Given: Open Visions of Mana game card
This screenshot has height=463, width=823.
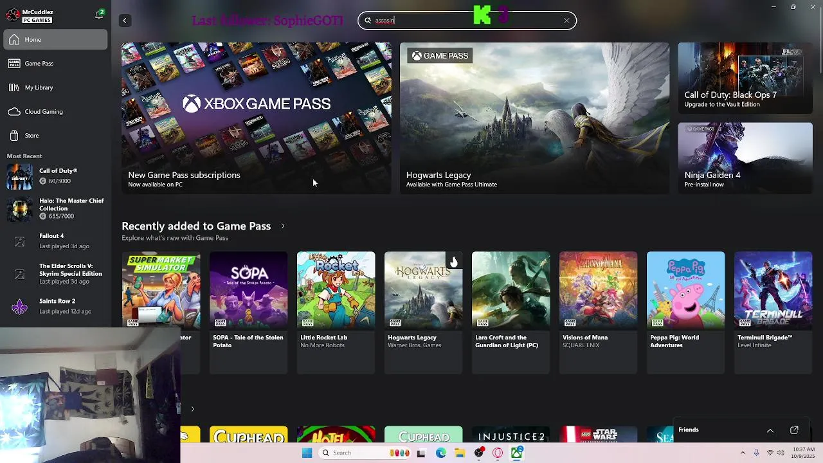Looking at the screenshot, I should pyautogui.click(x=598, y=313).
